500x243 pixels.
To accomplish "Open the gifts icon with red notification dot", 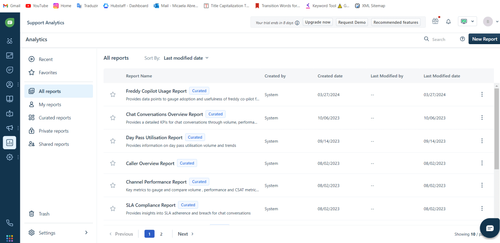I will (435, 21).
